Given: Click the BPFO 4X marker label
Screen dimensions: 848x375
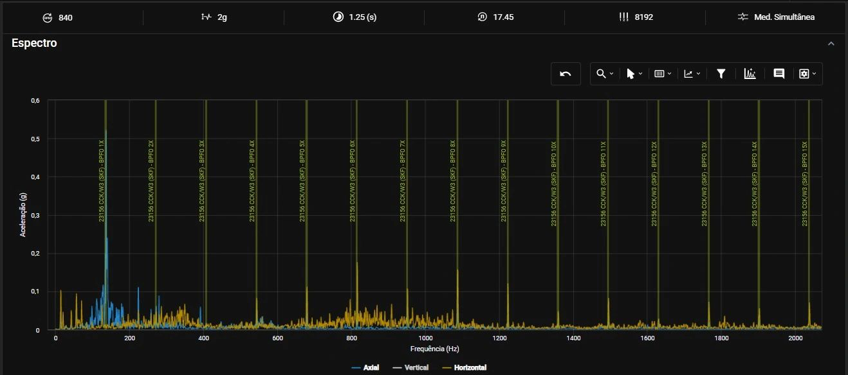Looking at the screenshot, I should (x=252, y=181).
